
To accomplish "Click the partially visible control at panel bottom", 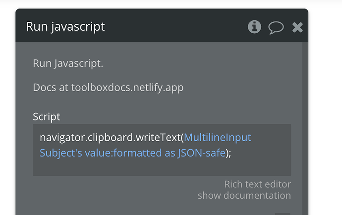I will [x=282, y=214].
